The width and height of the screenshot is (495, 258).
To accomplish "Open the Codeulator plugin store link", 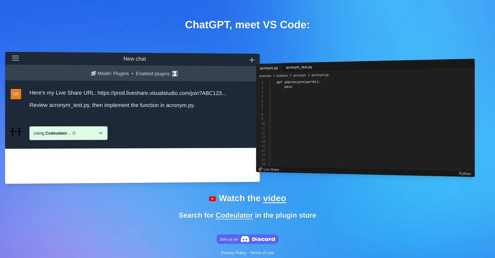I will pos(234,215).
